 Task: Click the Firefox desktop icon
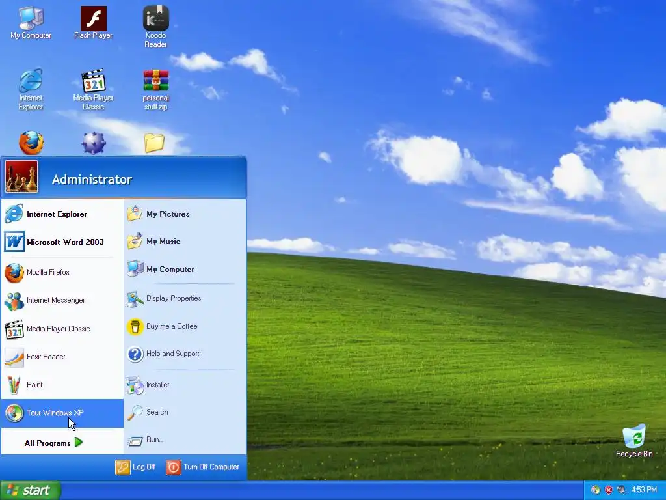31,143
